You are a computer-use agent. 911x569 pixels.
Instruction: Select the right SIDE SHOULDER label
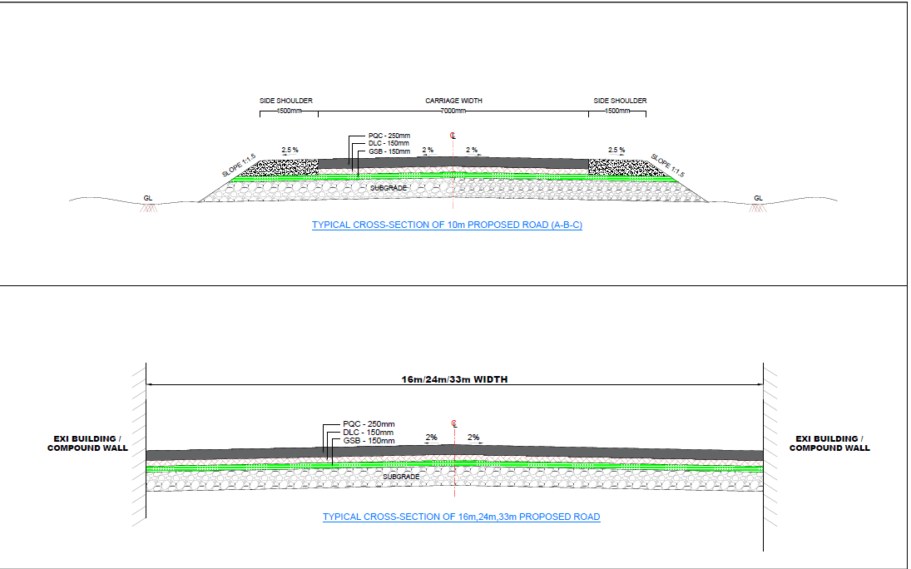pos(620,100)
